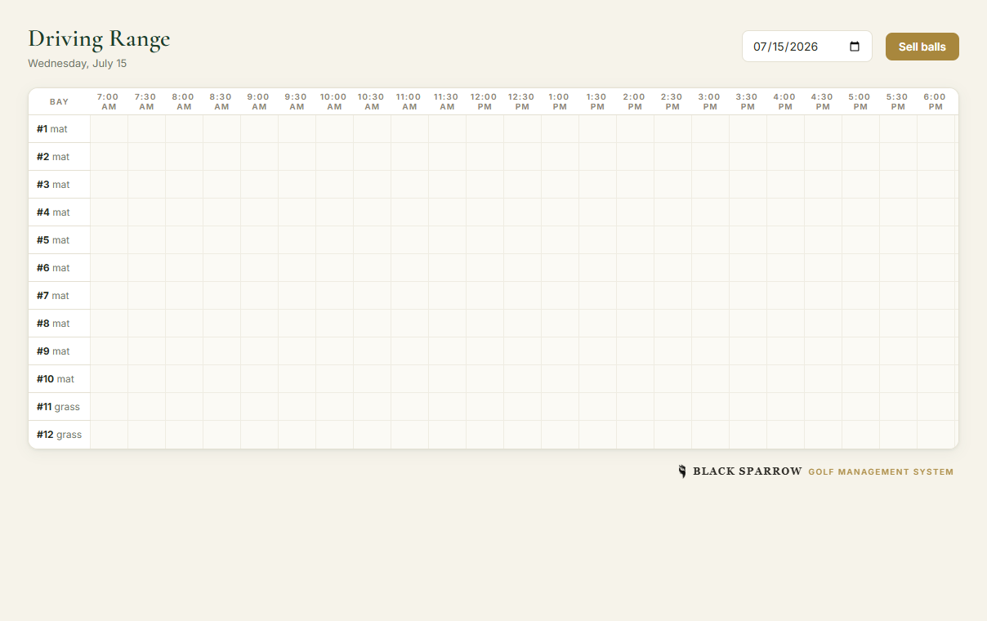This screenshot has width=987, height=621.
Task: Click the 1:00 PM column header
Action: [560, 101]
